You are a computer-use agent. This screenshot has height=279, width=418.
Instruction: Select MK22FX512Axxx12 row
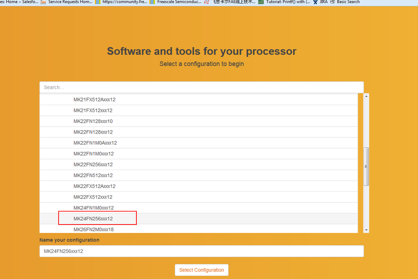tap(199, 186)
